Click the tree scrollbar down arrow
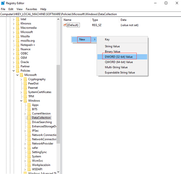Image resolution: width=181 pixels, height=174 pixels. [58, 172]
